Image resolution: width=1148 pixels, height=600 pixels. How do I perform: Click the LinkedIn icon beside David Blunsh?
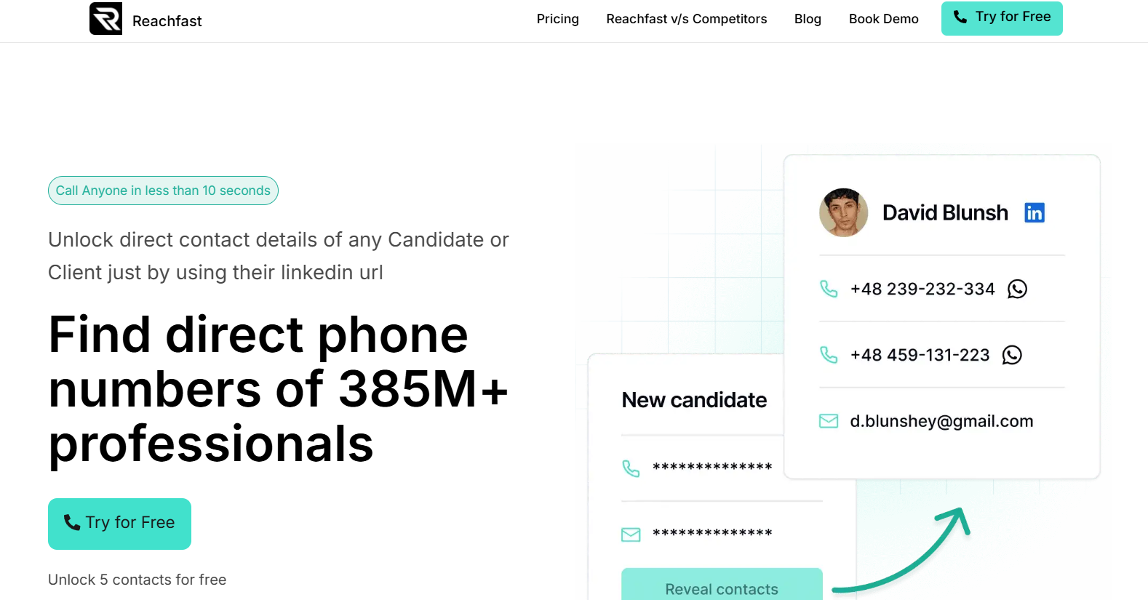tap(1034, 212)
